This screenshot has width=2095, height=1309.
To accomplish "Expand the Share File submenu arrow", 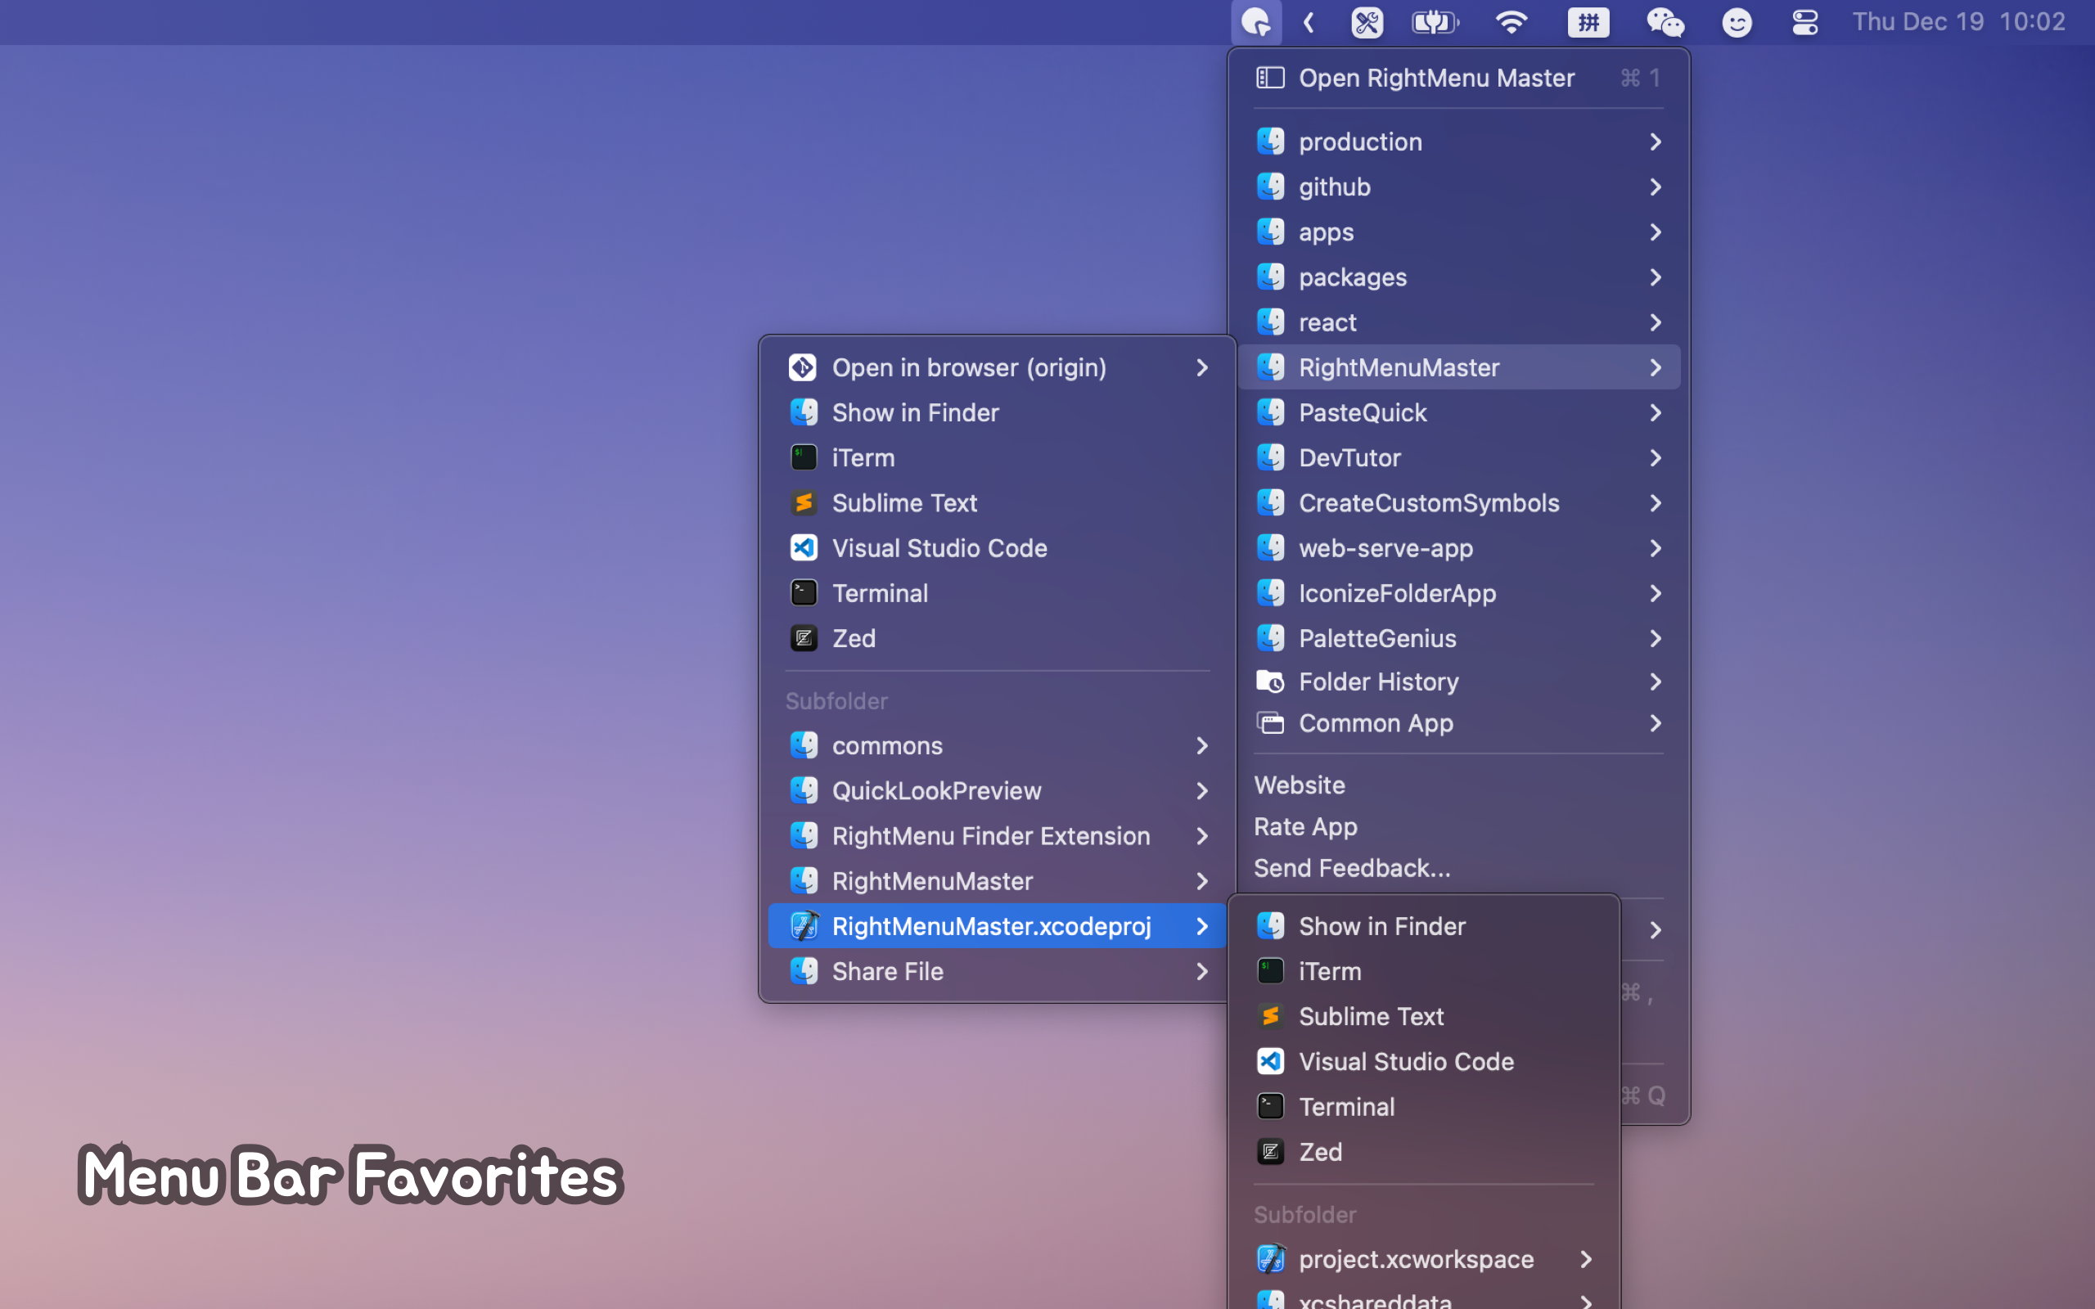I will (1201, 971).
